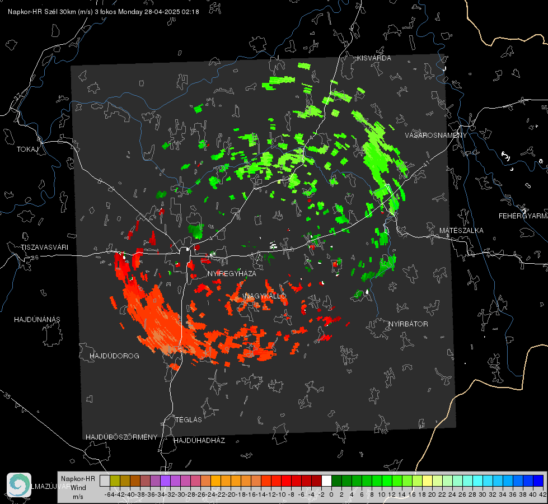Image resolution: width=548 pixels, height=504 pixels.
Task: Click the NYÍRBÁTOR town label
Action: click(x=408, y=324)
